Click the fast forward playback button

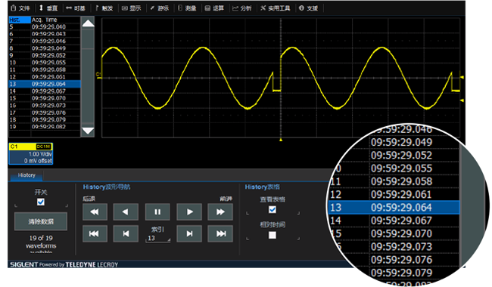click(220, 212)
